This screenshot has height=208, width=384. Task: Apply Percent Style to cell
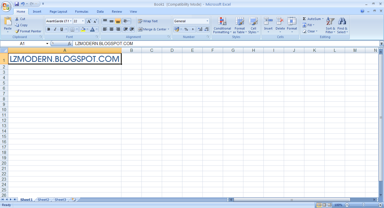(x=186, y=29)
